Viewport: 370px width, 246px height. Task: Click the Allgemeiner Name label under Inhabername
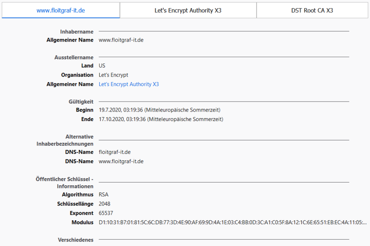click(x=70, y=40)
